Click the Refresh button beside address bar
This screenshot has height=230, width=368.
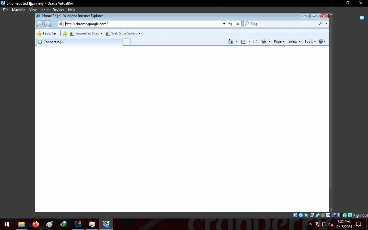230,24
